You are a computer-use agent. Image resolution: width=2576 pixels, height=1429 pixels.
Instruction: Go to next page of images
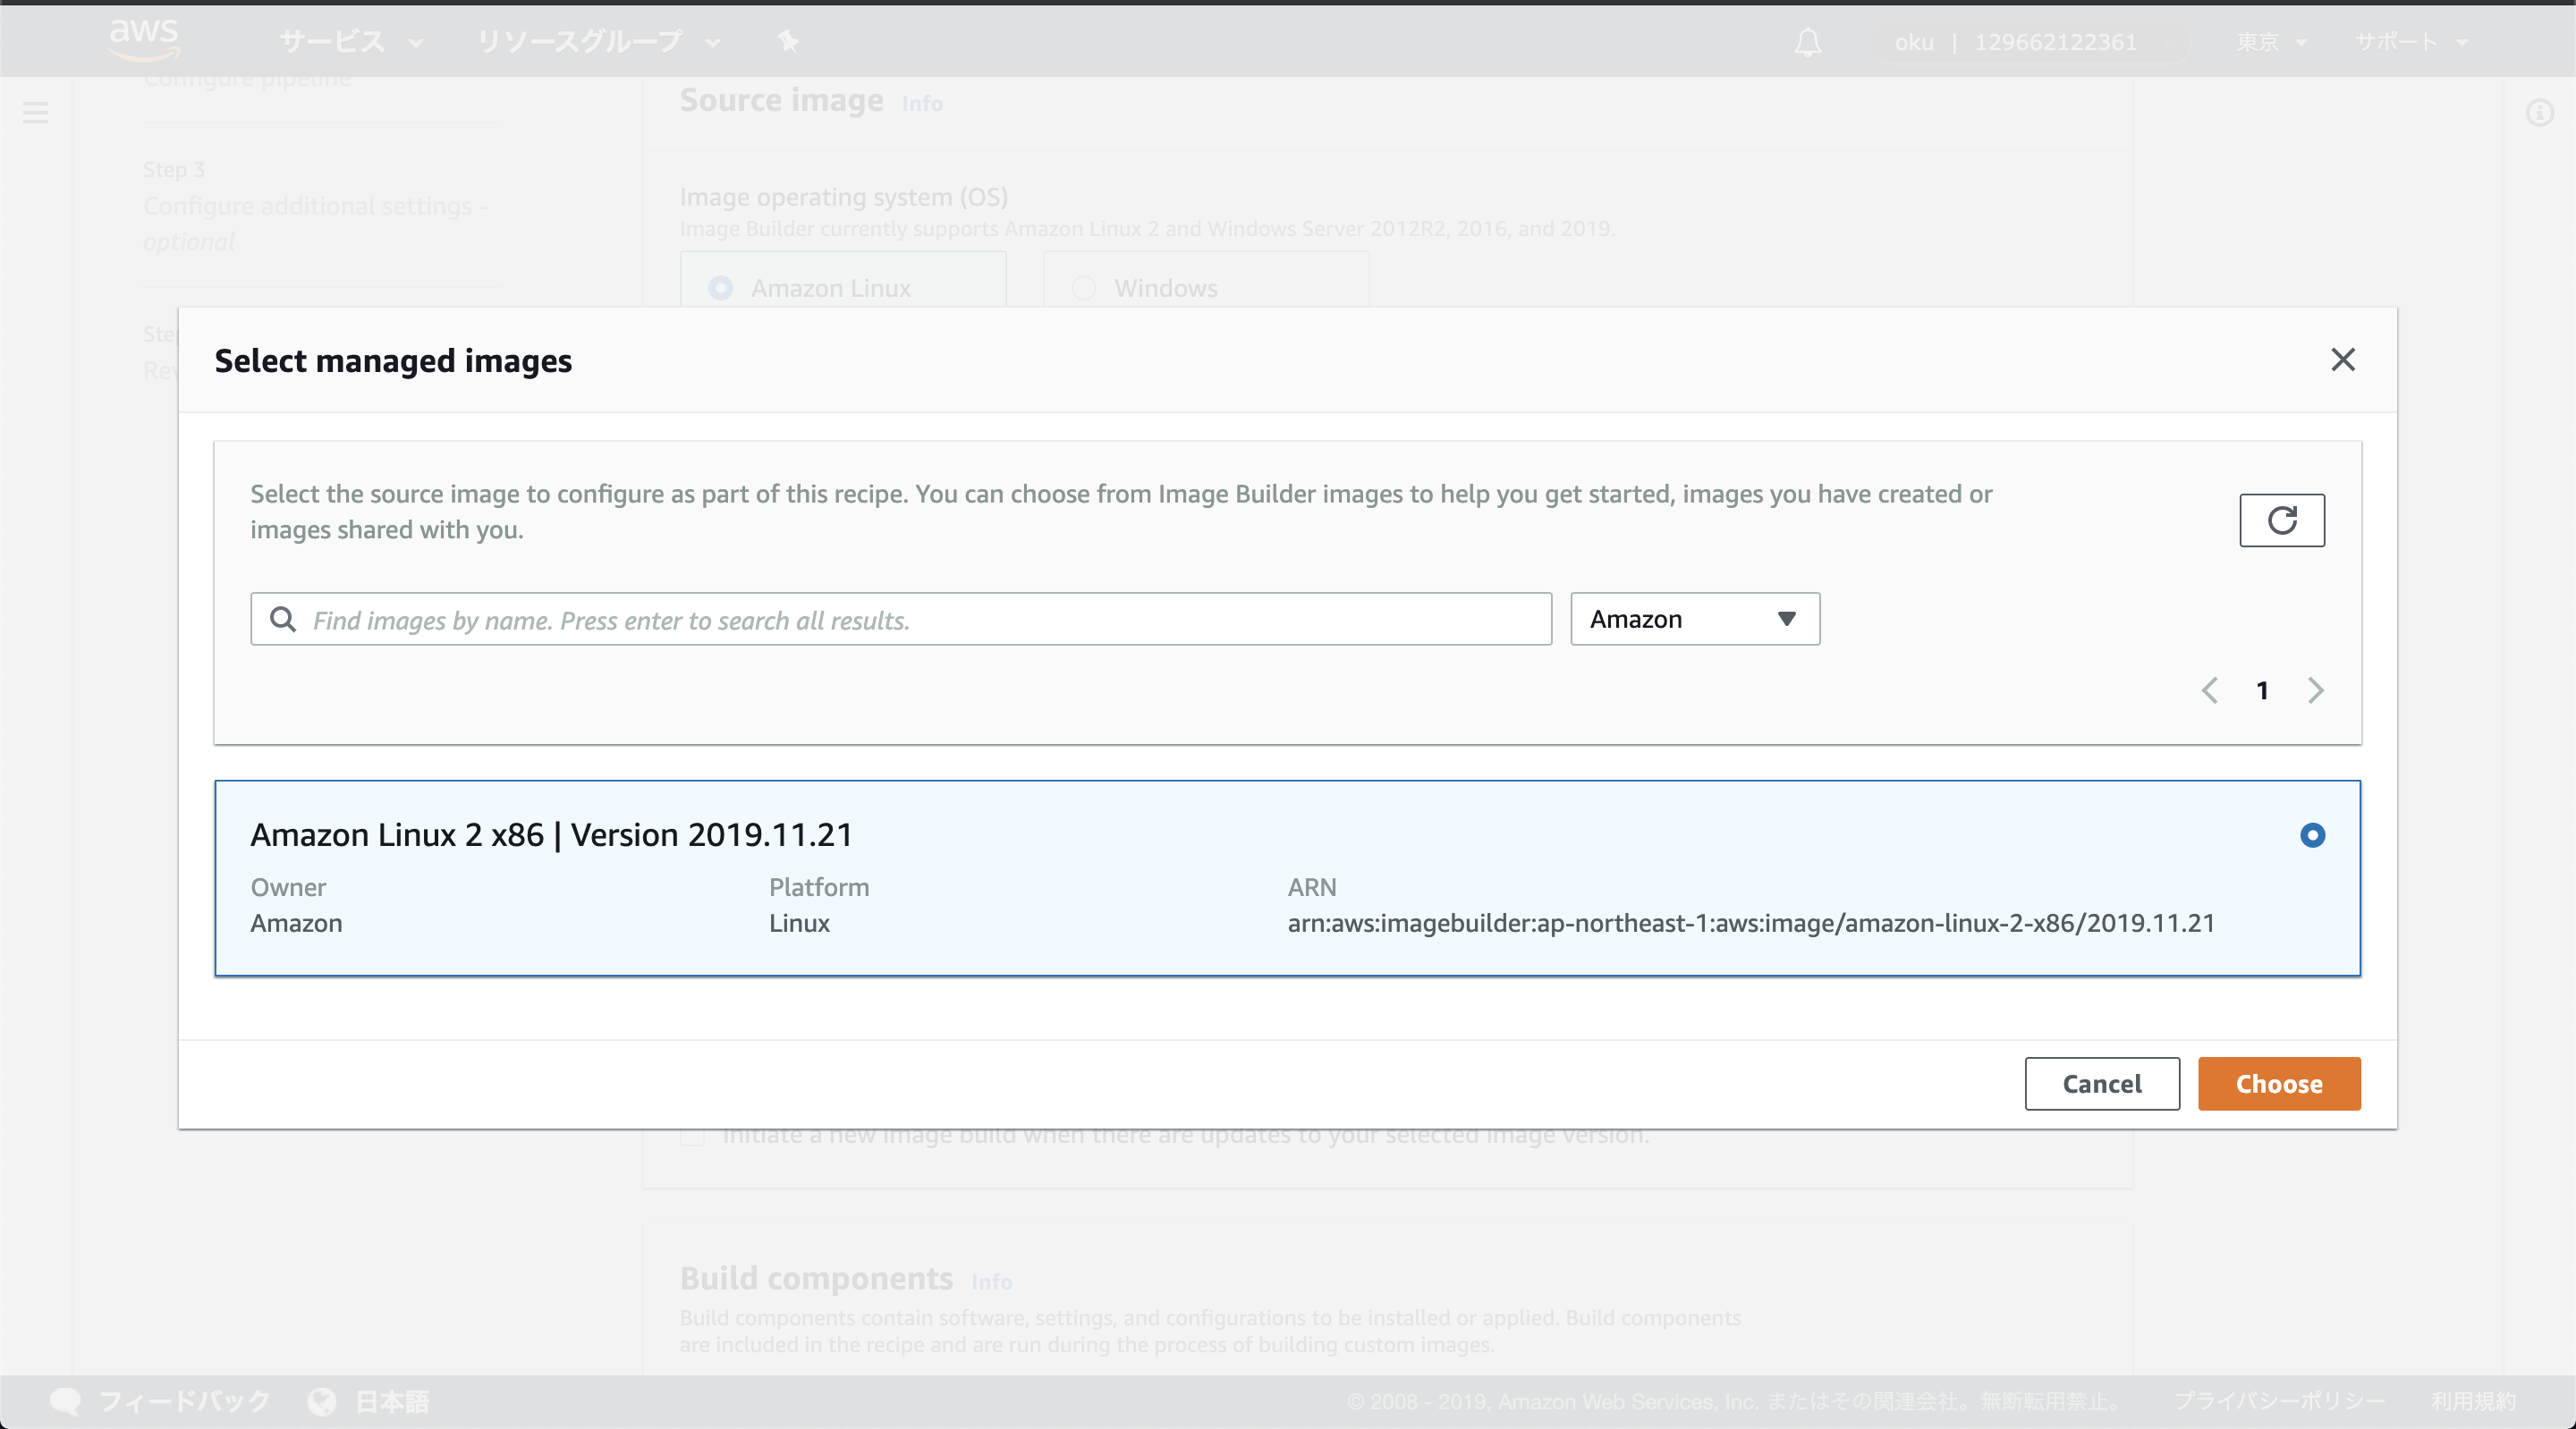point(2315,691)
